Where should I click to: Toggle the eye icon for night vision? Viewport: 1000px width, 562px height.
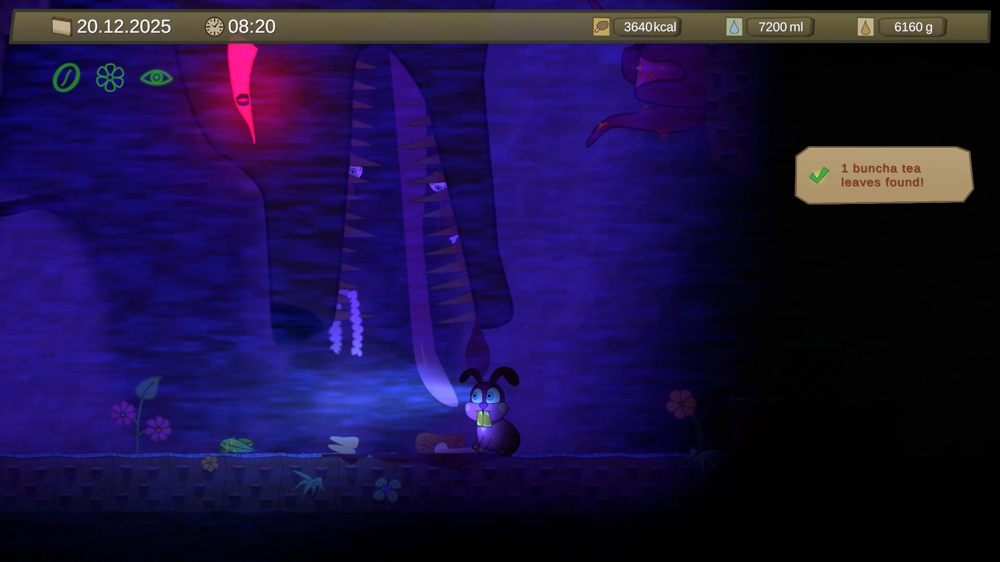156,77
